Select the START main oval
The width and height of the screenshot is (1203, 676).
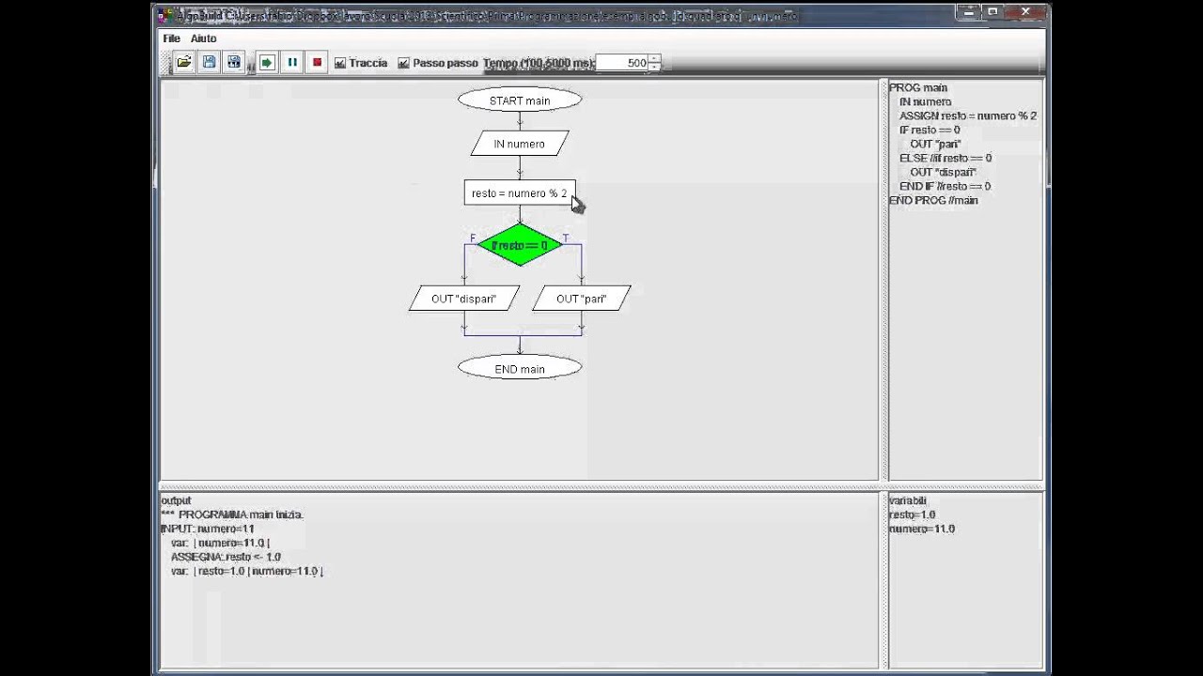(520, 100)
